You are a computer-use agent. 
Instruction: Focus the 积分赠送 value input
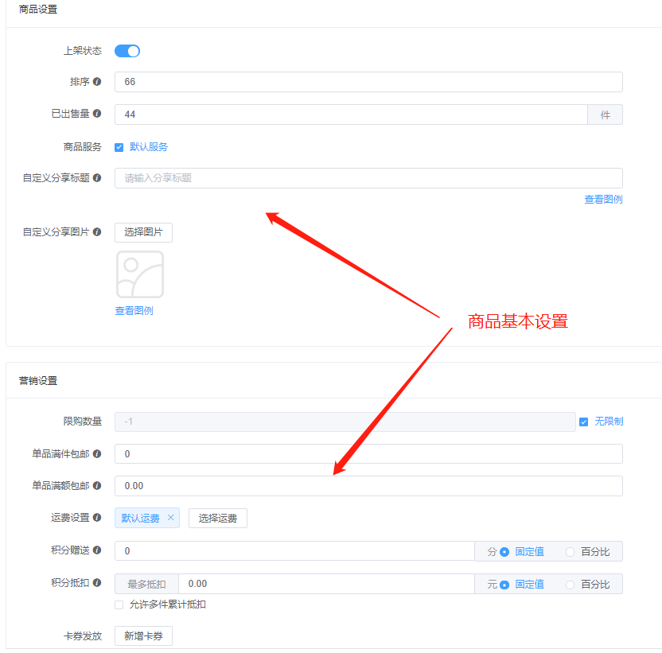pos(294,551)
